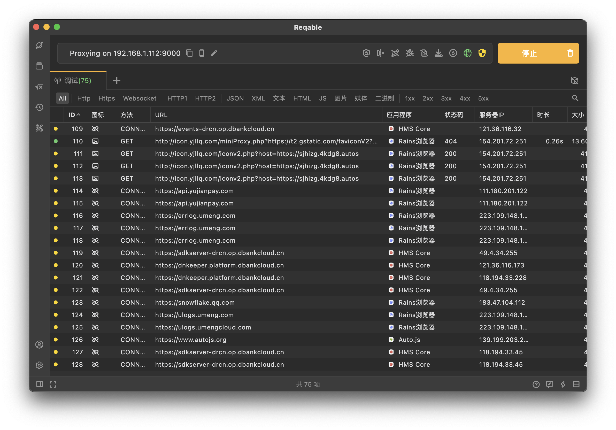The width and height of the screenshot is (616, 430).
Task: Toggle the sidebar panel icon in status bar
Action: coord(40,384)
